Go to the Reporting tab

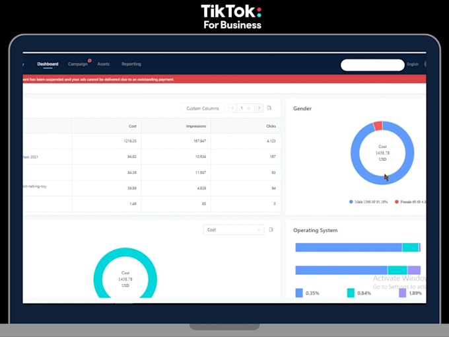point(131,64)
